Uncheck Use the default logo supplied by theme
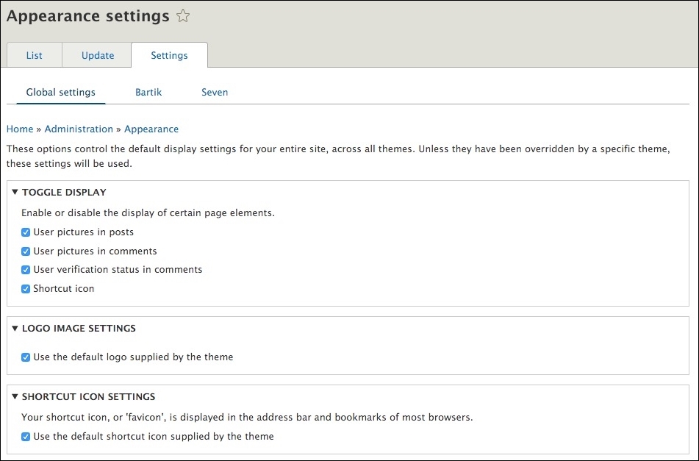699x461 pixels. 26,357
